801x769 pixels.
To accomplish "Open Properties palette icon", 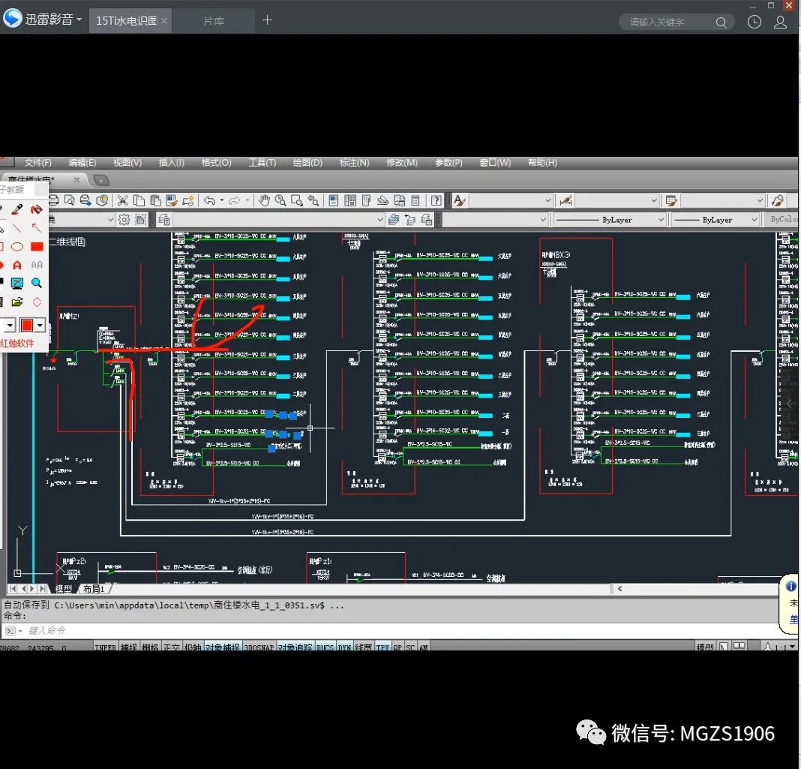I will point(334,200).
